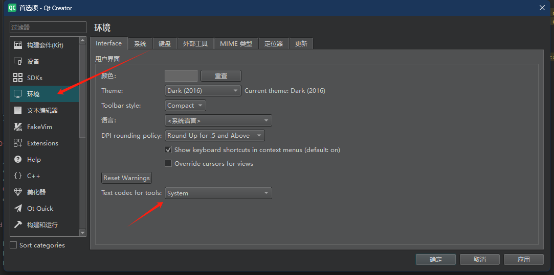Click the Qt Quick paper plane icon
Screen dimensions: 554x275
click(18, 208)
